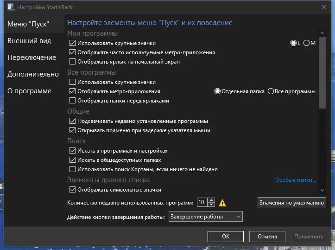Toggle Использовать крупные значки under Мои программы
The width and height of the screenshot is (335, 250).
click(x=72, y=43)
